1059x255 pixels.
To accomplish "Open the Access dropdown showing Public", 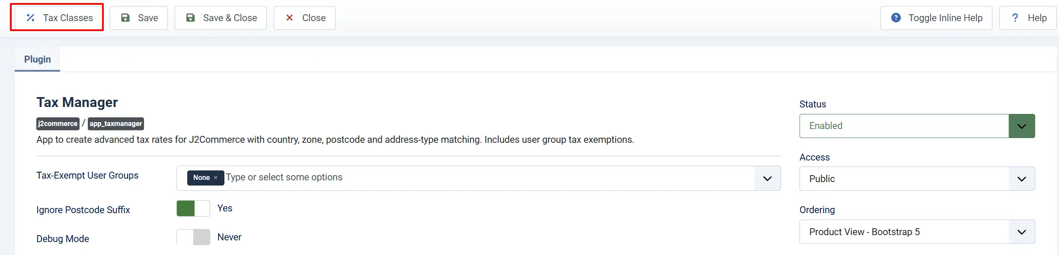I will click(917, 179).
